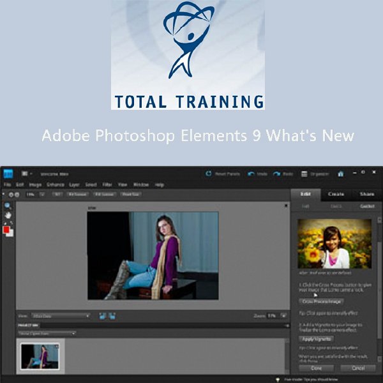The height and width of the screenshot is (383, 383).
Task: Open the Help menu
Action: [159, 184]
